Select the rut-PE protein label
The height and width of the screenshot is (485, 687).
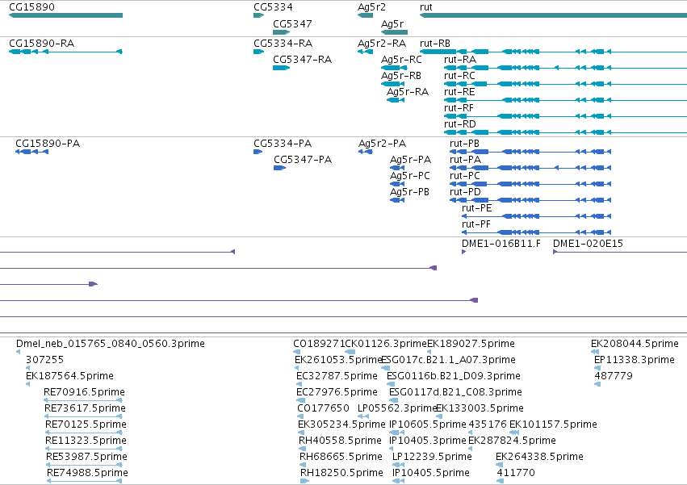pyautogui.click(x=476, y=208)
